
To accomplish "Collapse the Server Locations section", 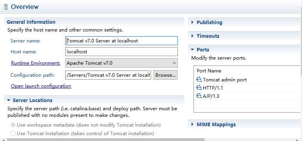I will 9,100.
